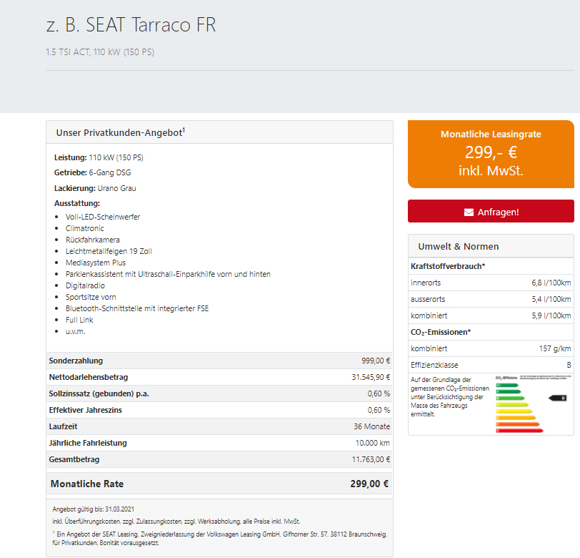
Task: Select subtitle '1.5 TSI ACT, 110 kW (150 PS)'
Action: [x=100, y=52]
